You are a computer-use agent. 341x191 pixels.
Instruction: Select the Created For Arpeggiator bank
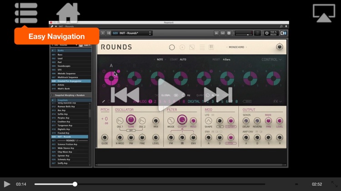point(71,81)
